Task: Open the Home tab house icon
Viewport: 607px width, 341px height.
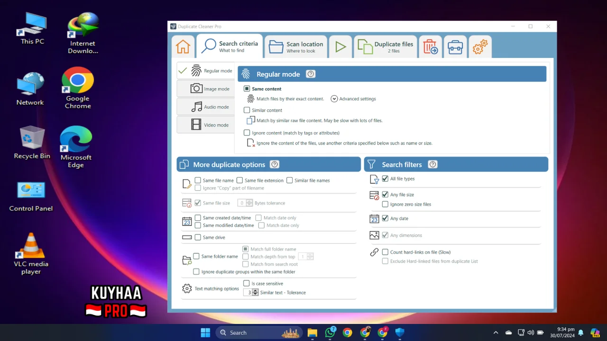Action: (x=183, y=47)
